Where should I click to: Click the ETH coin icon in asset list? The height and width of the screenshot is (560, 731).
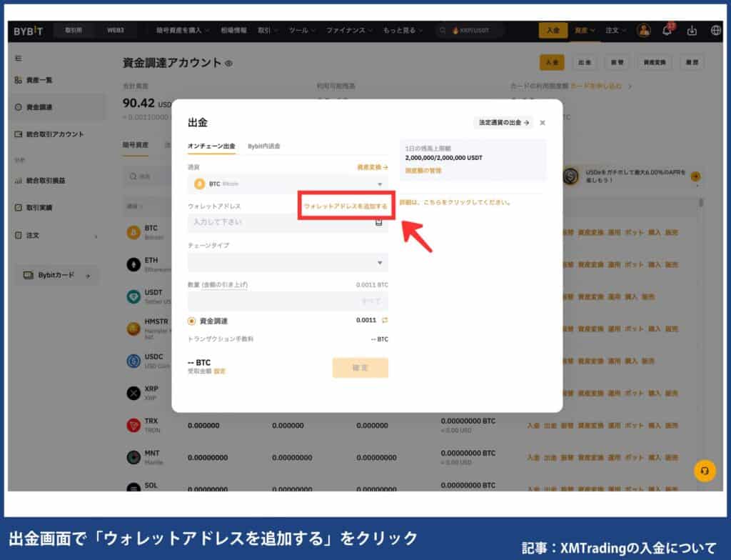click(x=133, y=264)
